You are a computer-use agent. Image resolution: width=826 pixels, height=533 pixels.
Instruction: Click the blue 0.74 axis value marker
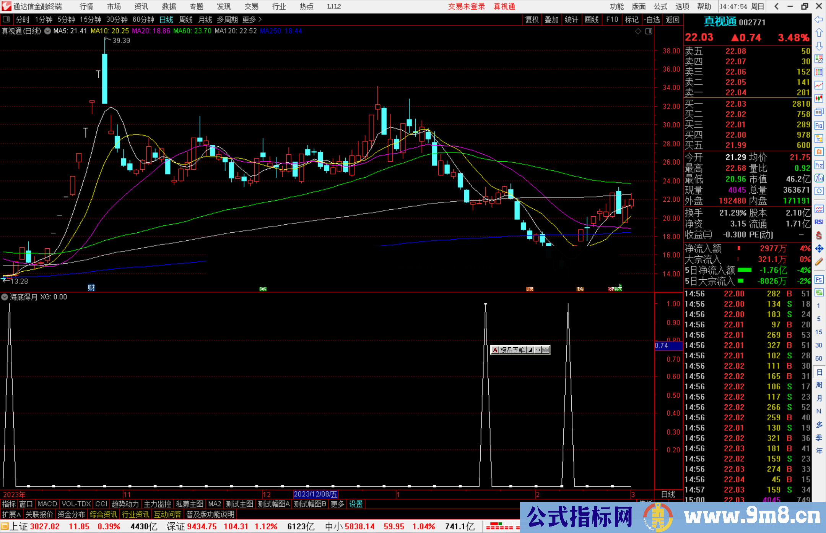pos(668,346)
